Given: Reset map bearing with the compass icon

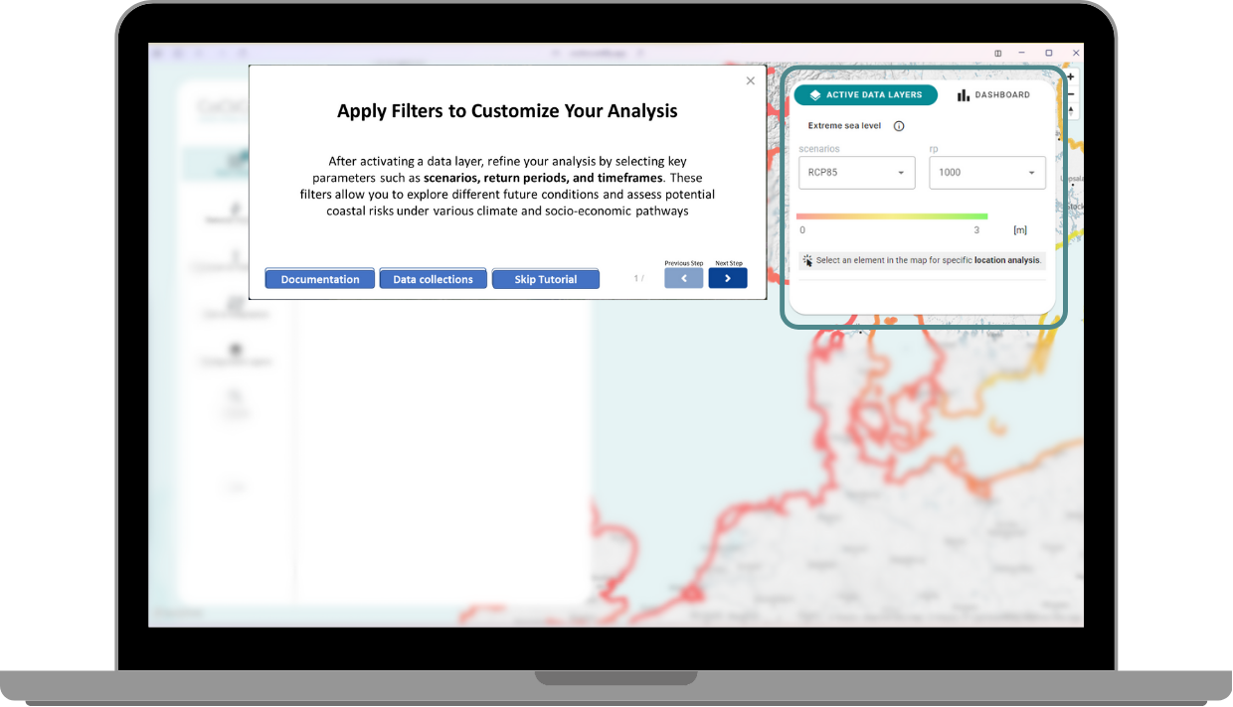Looking at the screenshot, I should (x=1071, y=111).
